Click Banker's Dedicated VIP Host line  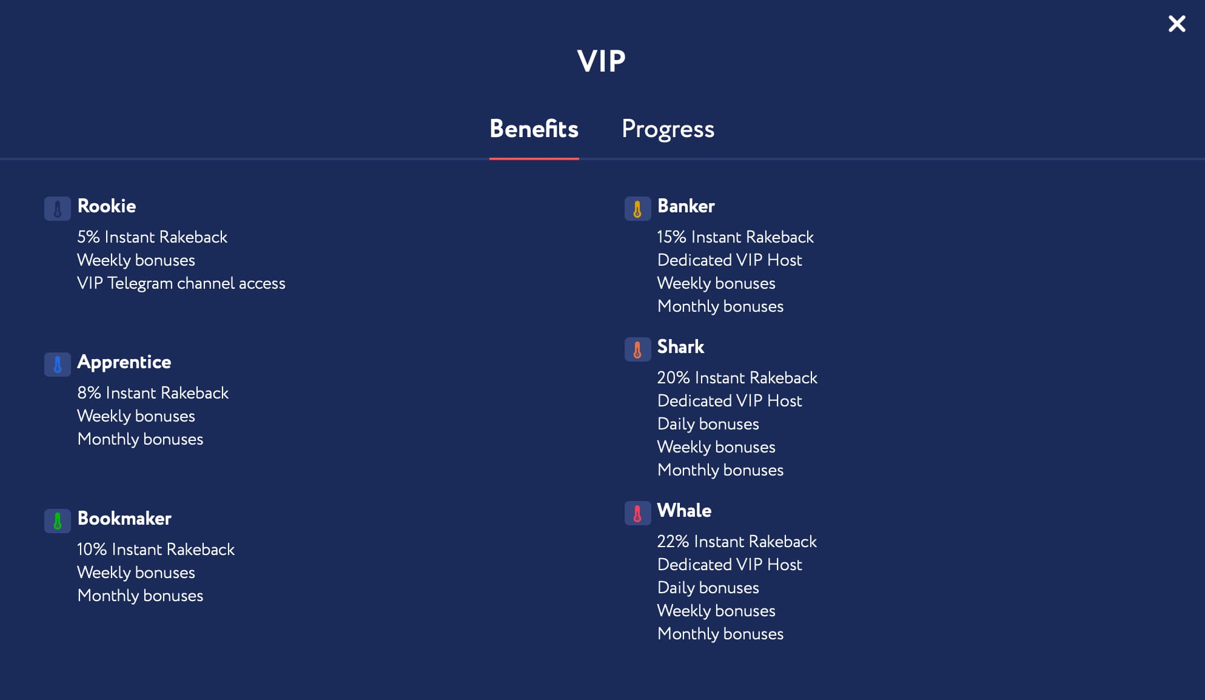[x=730, y=260]
